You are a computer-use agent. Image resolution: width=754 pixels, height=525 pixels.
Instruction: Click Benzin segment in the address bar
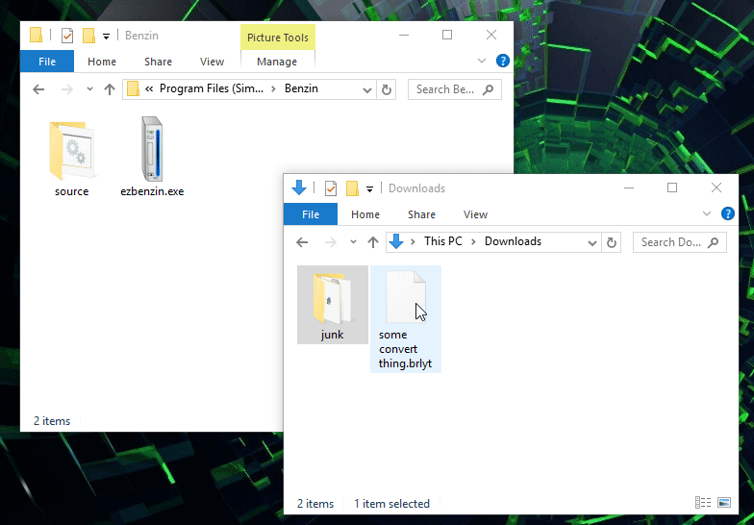(301, 88)
